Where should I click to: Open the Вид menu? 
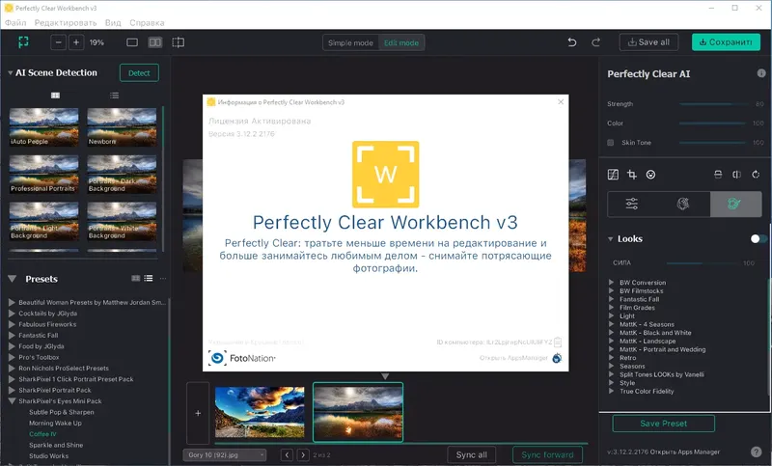[113, 22]
